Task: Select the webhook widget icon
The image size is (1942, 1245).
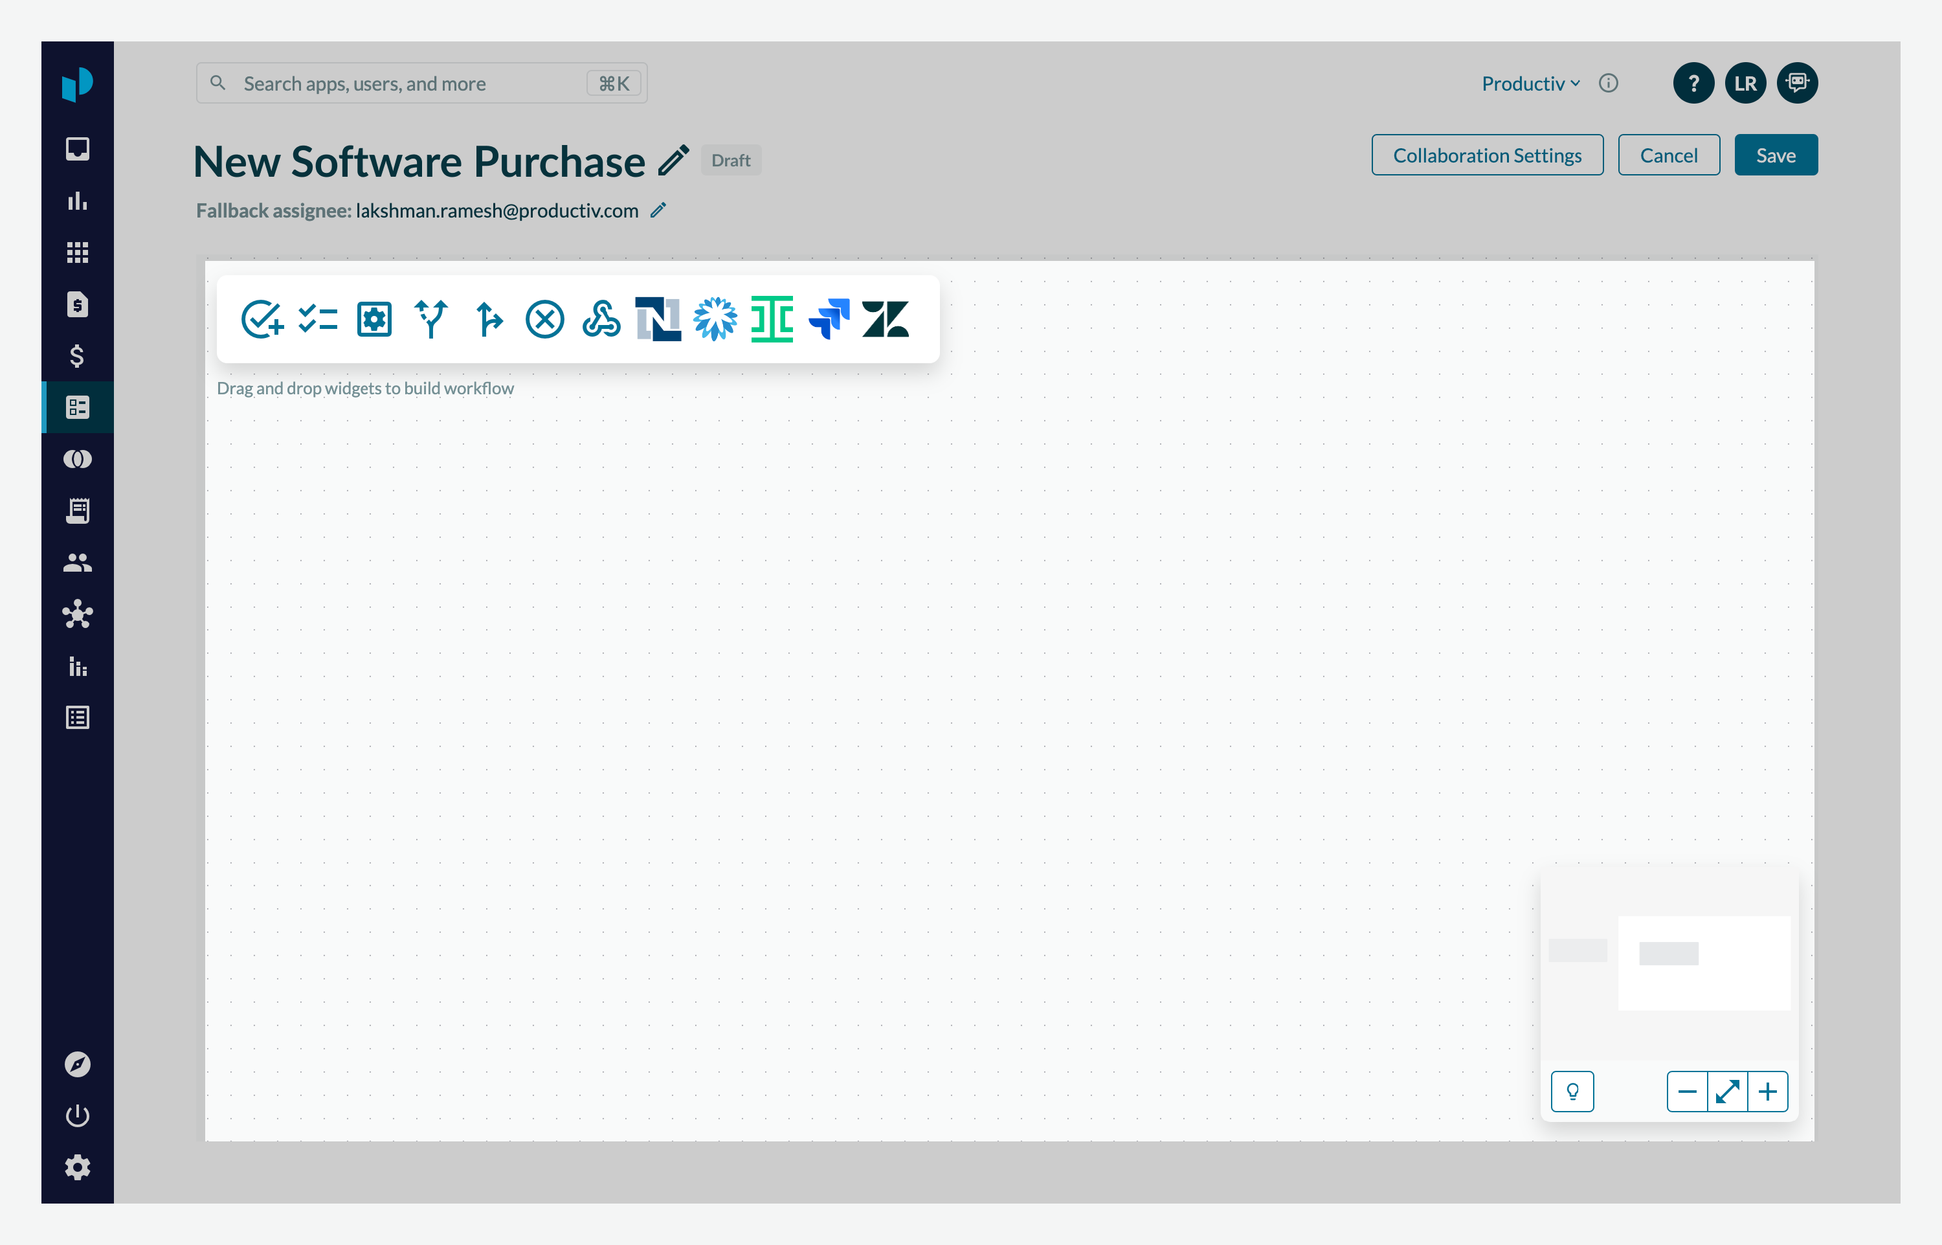Action: [601, 319]
